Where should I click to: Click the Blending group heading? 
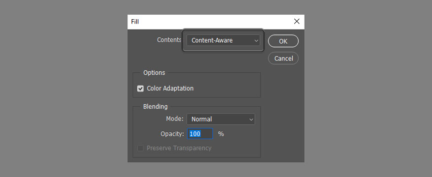pyautogui.click(x=155, y=107)
